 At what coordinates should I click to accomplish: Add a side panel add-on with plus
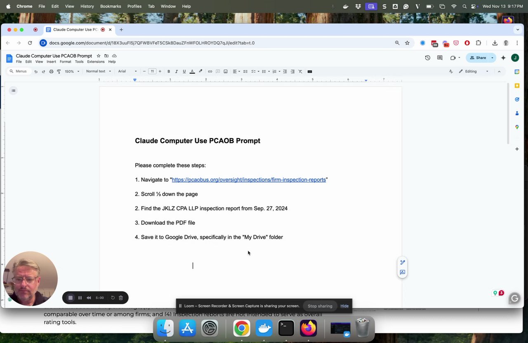(517, 149)
